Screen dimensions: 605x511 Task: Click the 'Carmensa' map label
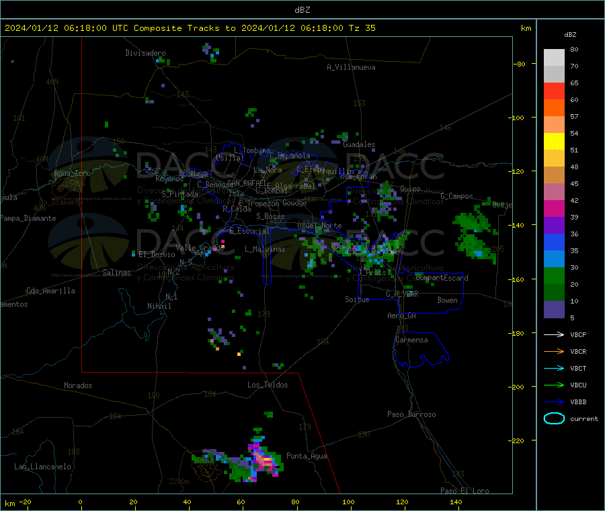411,340
